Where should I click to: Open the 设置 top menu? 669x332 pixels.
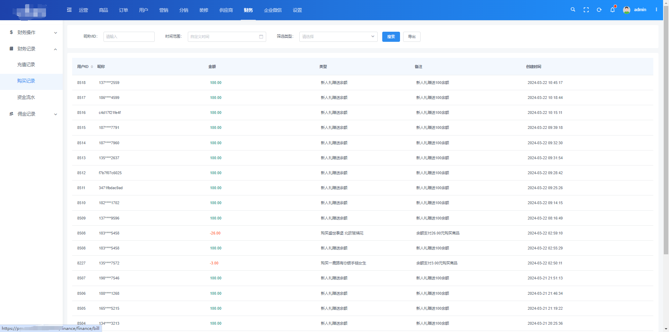297,10
